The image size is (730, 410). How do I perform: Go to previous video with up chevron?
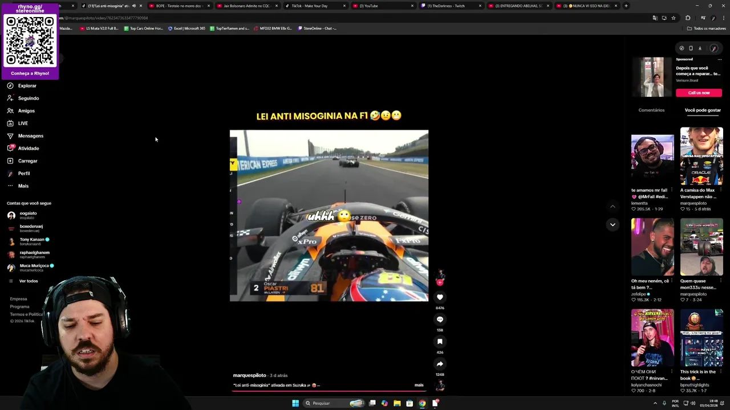pyautogui.click(x=613, y=207)
